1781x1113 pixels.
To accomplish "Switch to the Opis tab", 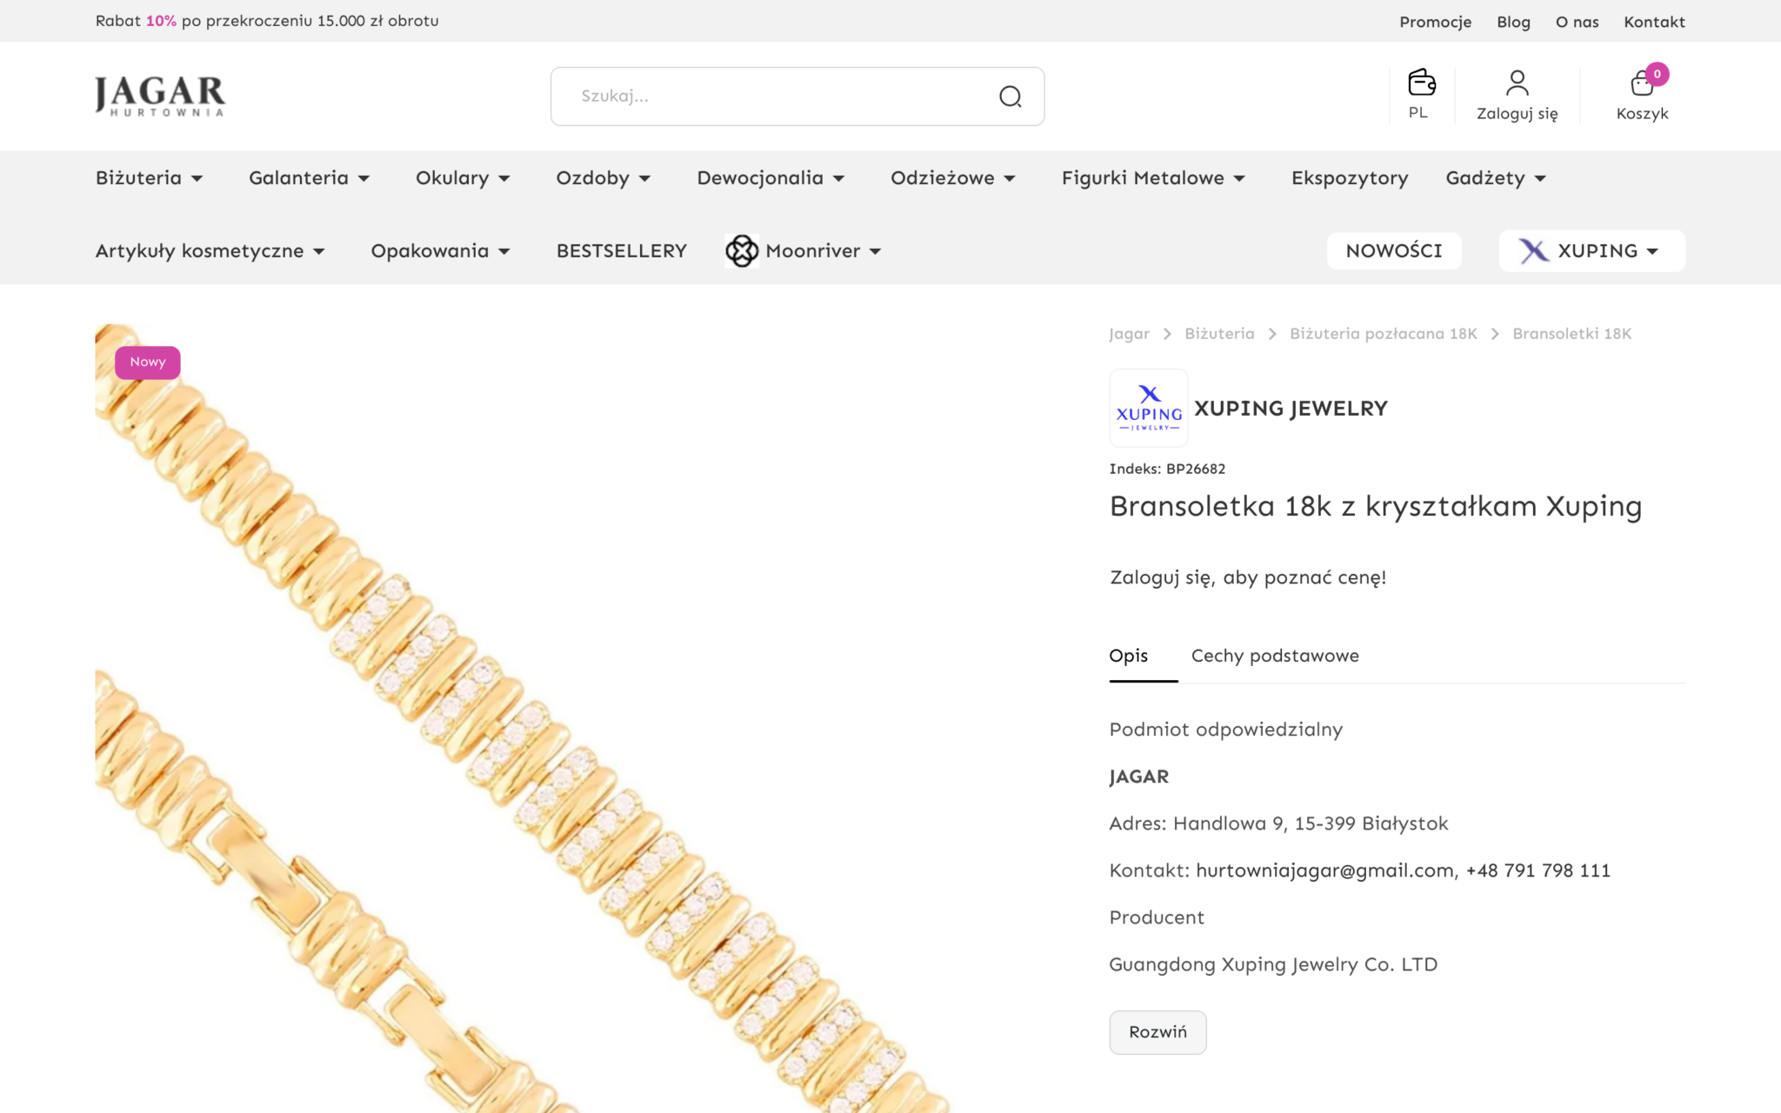I will tap(1128, 656).
